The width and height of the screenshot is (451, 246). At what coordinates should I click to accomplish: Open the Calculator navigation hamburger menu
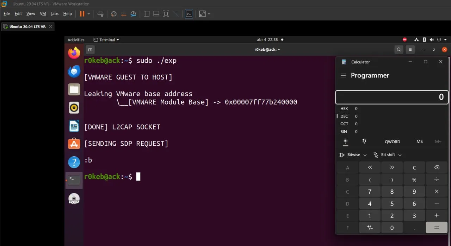point(343,76)
